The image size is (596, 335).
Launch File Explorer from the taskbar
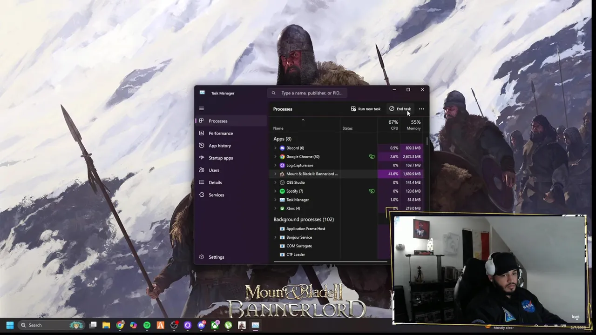click(107, 325)
